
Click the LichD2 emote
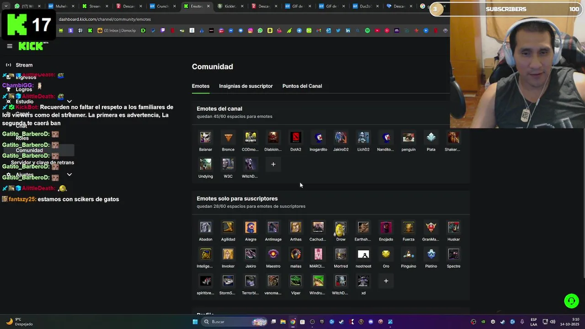pos(363,138)
